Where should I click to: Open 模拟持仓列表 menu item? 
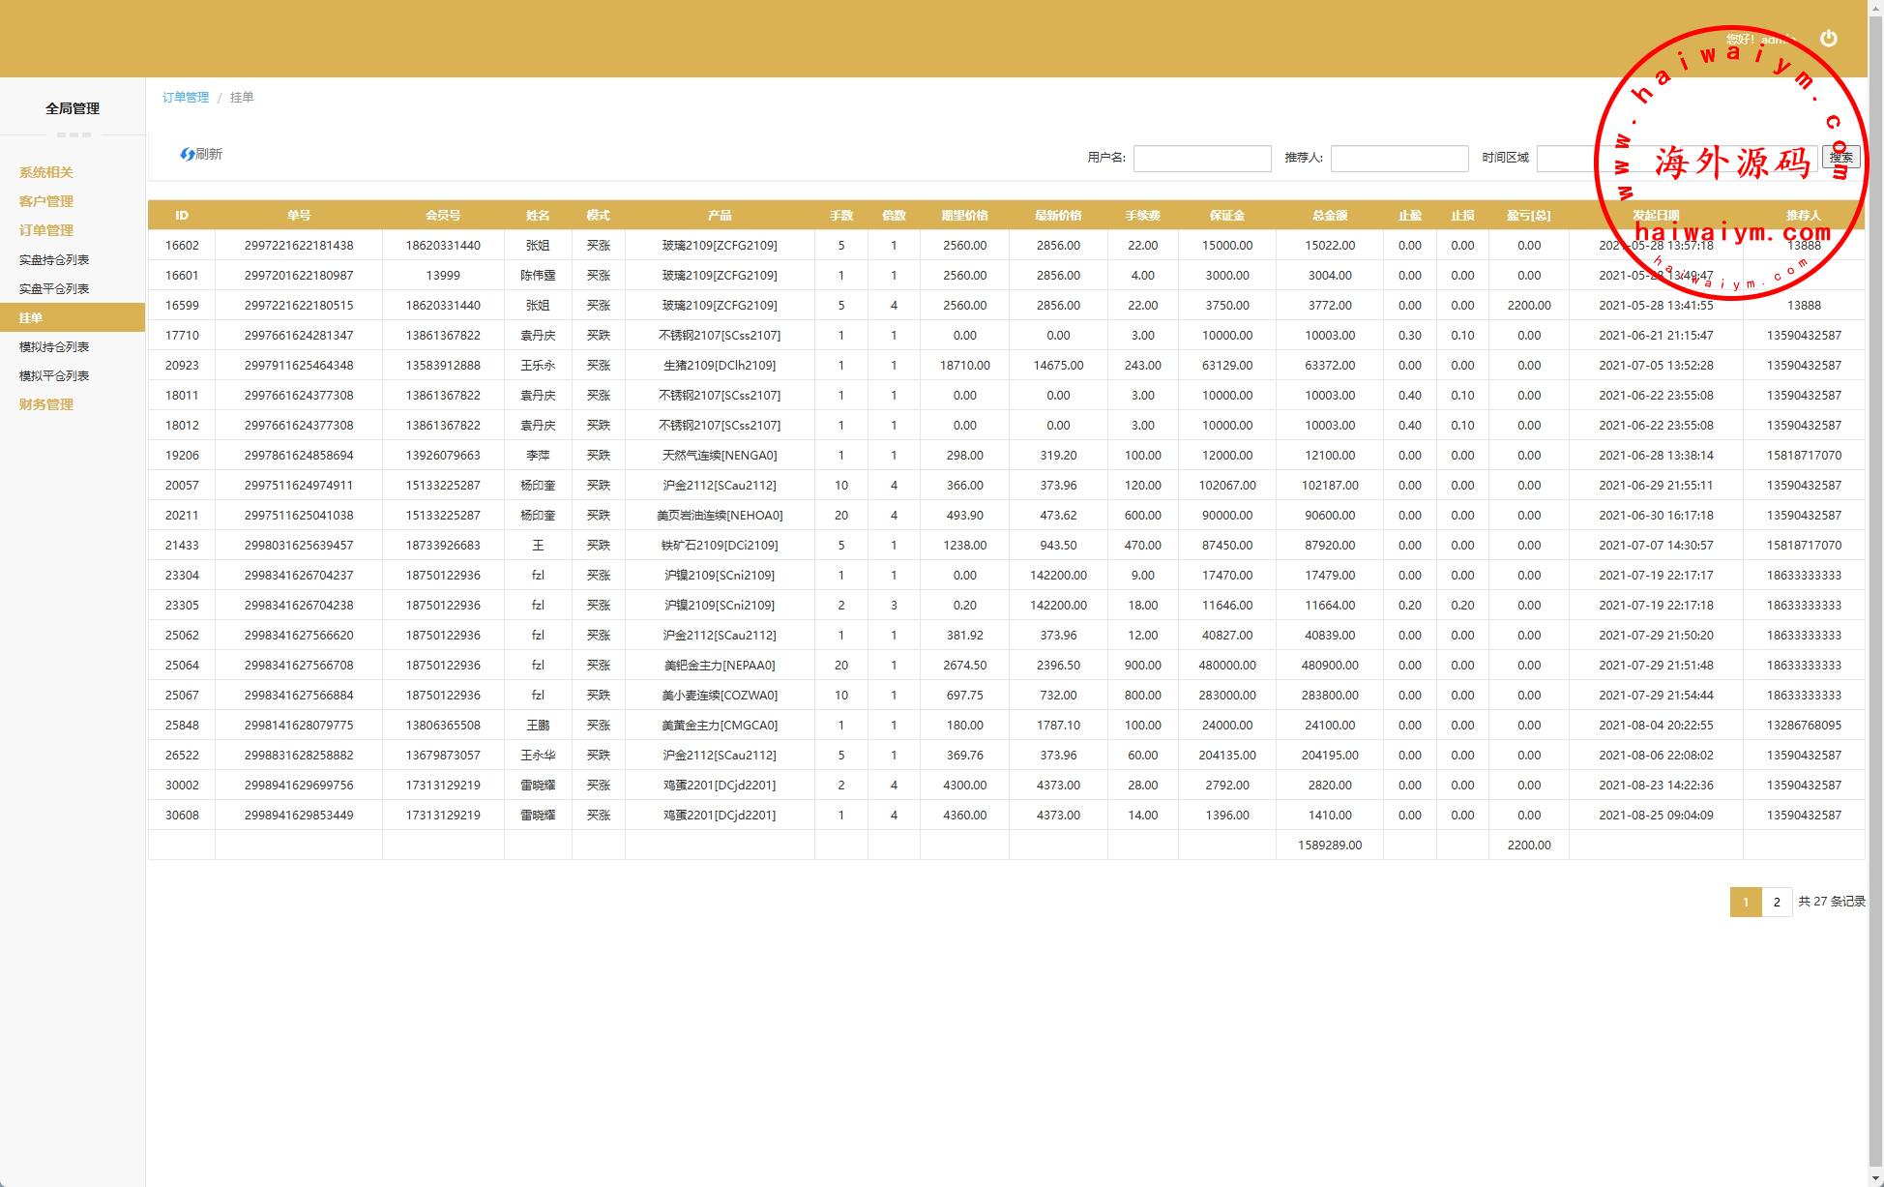(54, 346)
